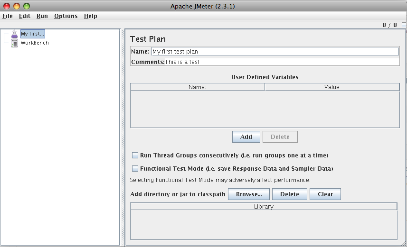
Task: Click the 'Name:' column header in variables table
Action: pos(198,87)
